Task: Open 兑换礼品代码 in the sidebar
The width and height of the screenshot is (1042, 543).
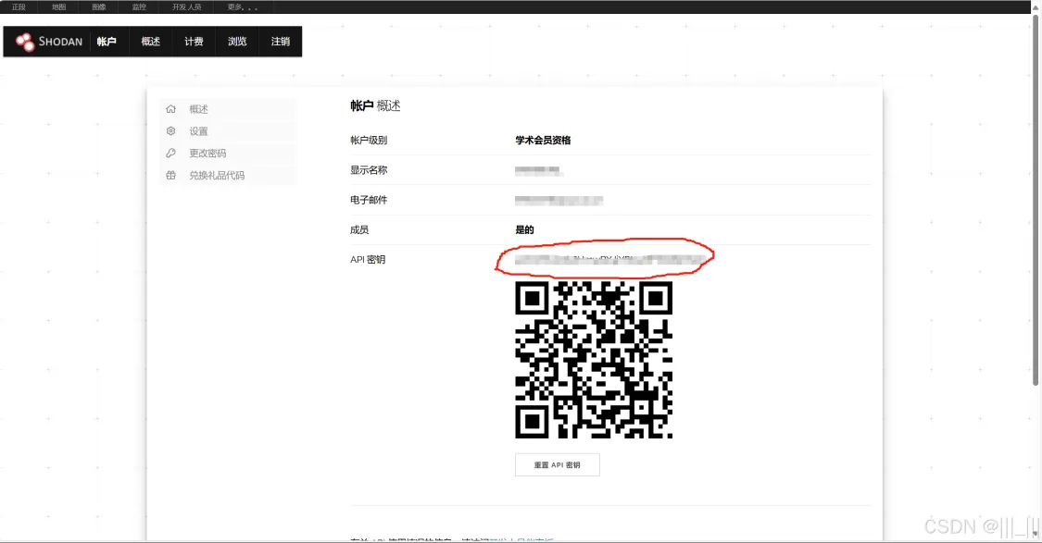Action: pos(217,175)
